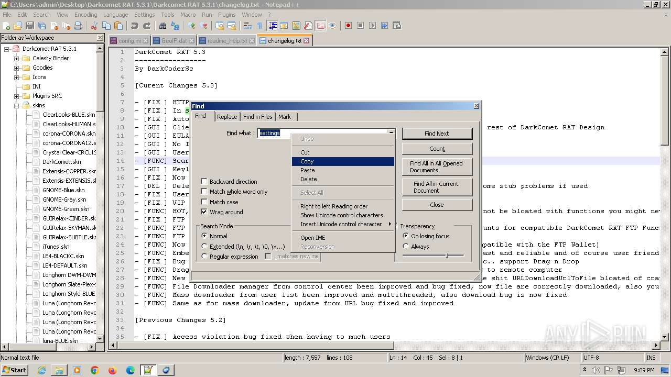
Task: Click the Monitoring eye toolbar icon
Action: click(x=332, y=26)
